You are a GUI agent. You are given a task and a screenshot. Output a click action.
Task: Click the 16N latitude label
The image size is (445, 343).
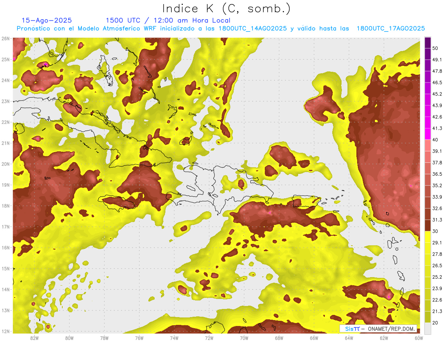(6, 248)
